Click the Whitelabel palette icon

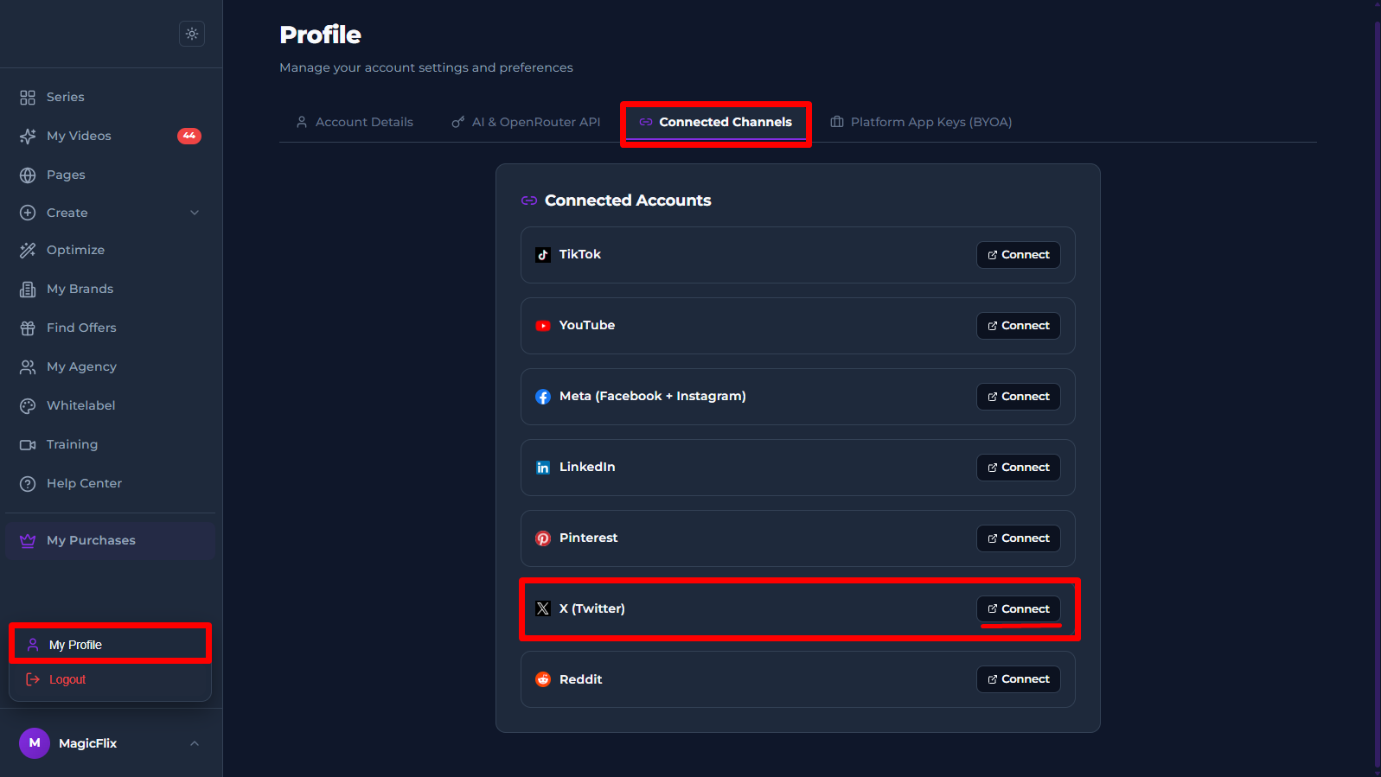pos(28,405)
